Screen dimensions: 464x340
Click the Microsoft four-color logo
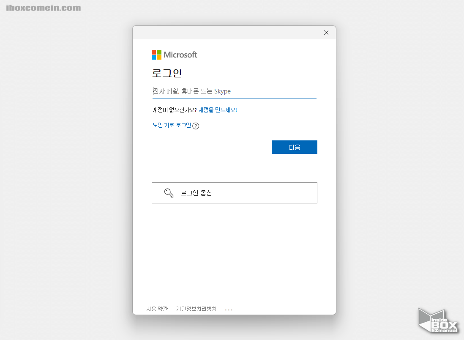coord(156,55)
